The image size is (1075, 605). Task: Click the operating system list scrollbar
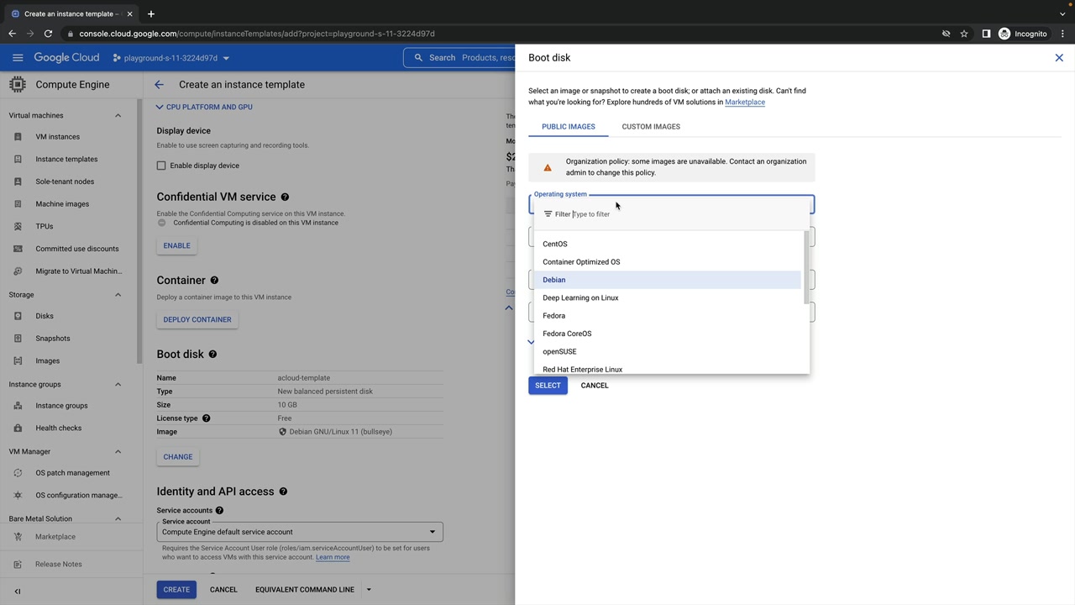click(806, 267)
